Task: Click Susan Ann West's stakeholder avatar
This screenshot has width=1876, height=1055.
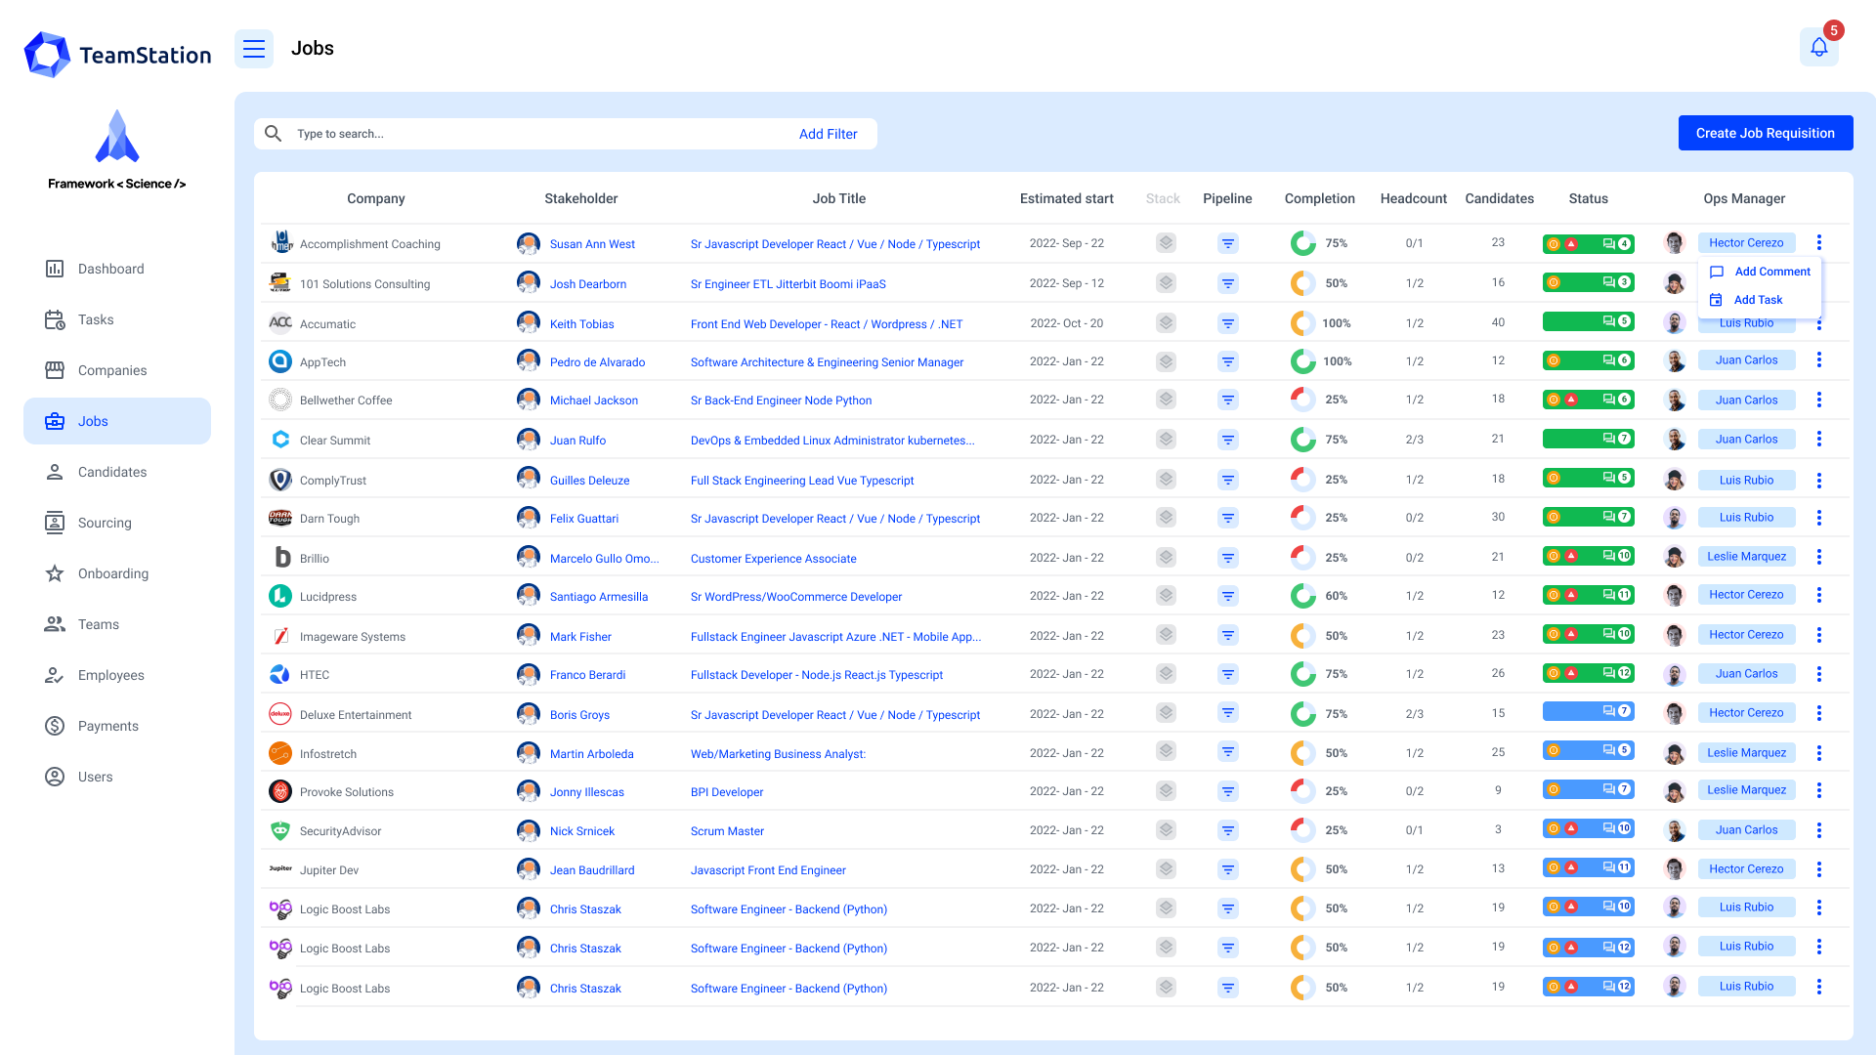Action: pos(529,243)
